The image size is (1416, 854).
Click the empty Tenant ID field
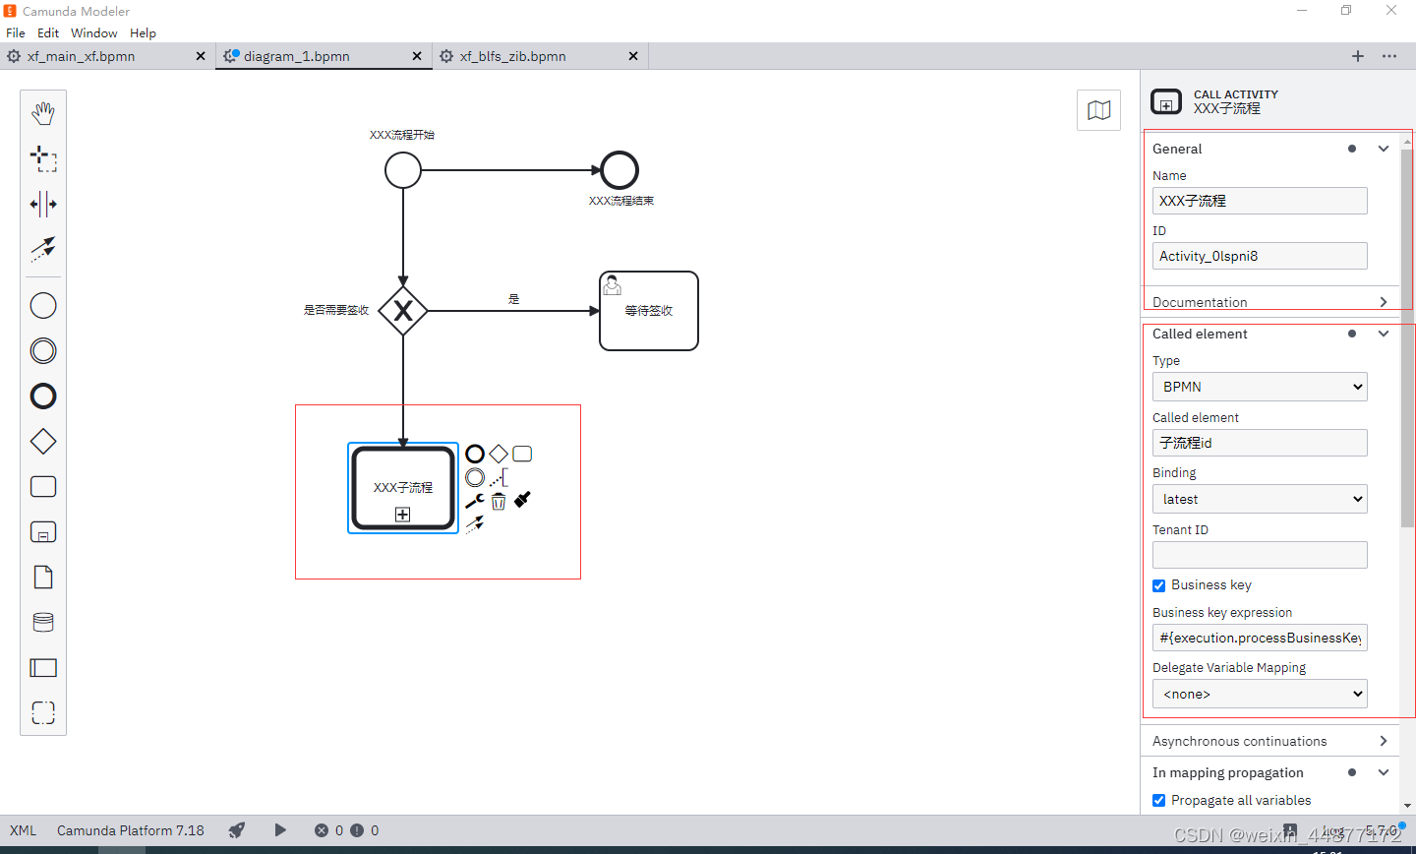[1260, 555]
